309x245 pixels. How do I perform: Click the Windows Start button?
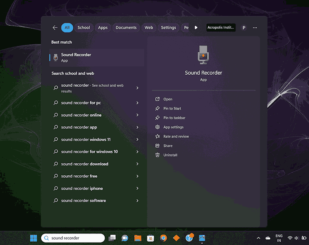point(34,238)
